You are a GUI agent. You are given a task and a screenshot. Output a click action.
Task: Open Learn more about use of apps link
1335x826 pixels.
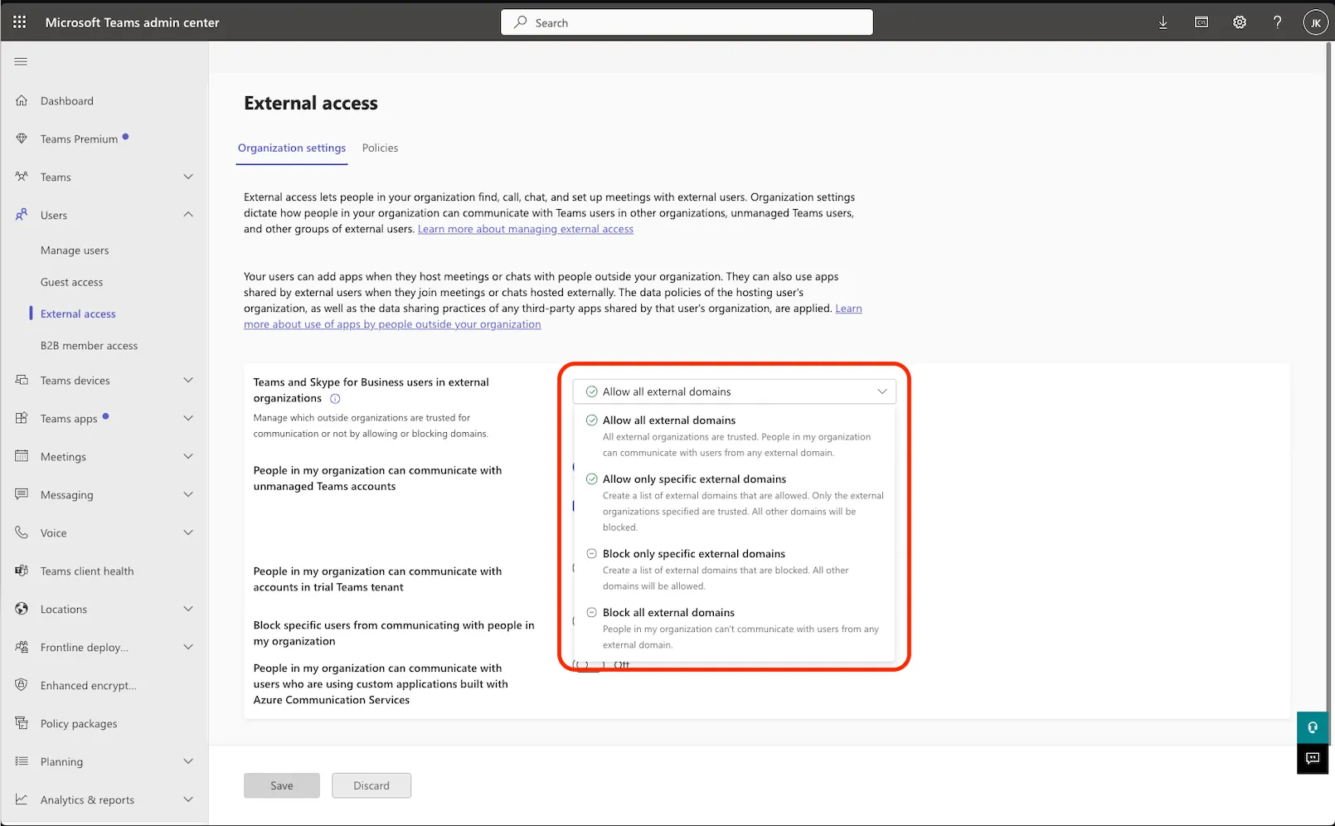click(392, 324)
